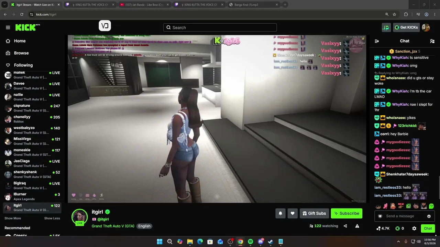
Task: Switch to the itgirl Stream tab
Action: click(35, 5)
